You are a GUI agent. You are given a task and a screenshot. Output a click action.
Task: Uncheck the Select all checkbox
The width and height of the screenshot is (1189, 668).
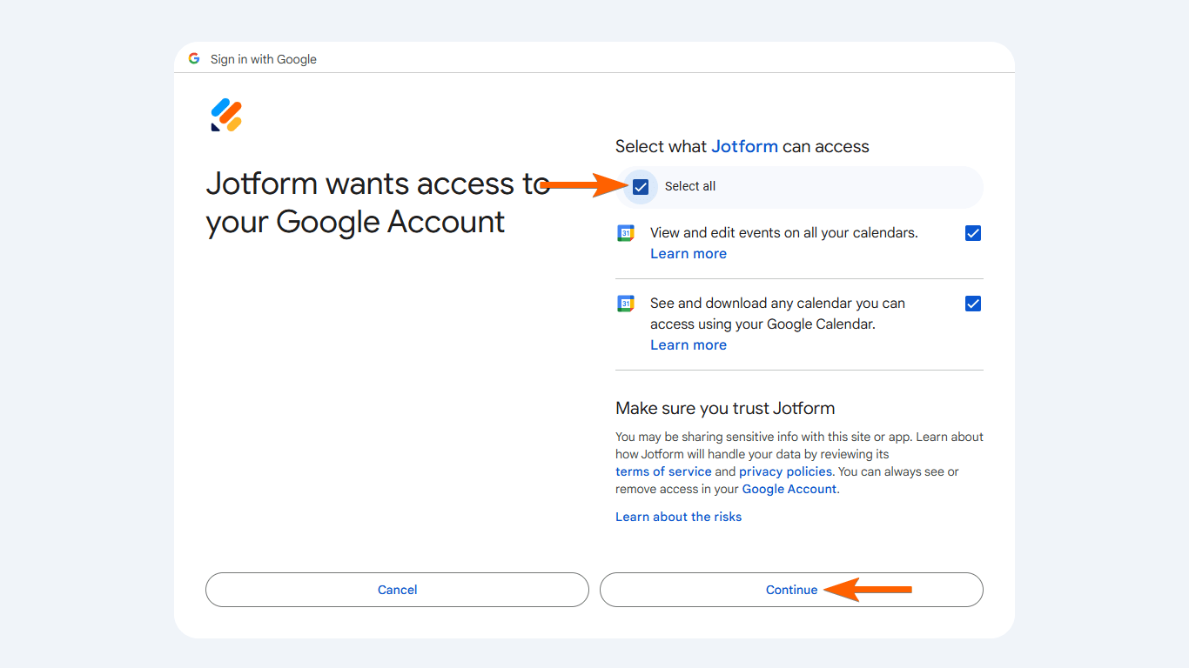pos(640,186)
